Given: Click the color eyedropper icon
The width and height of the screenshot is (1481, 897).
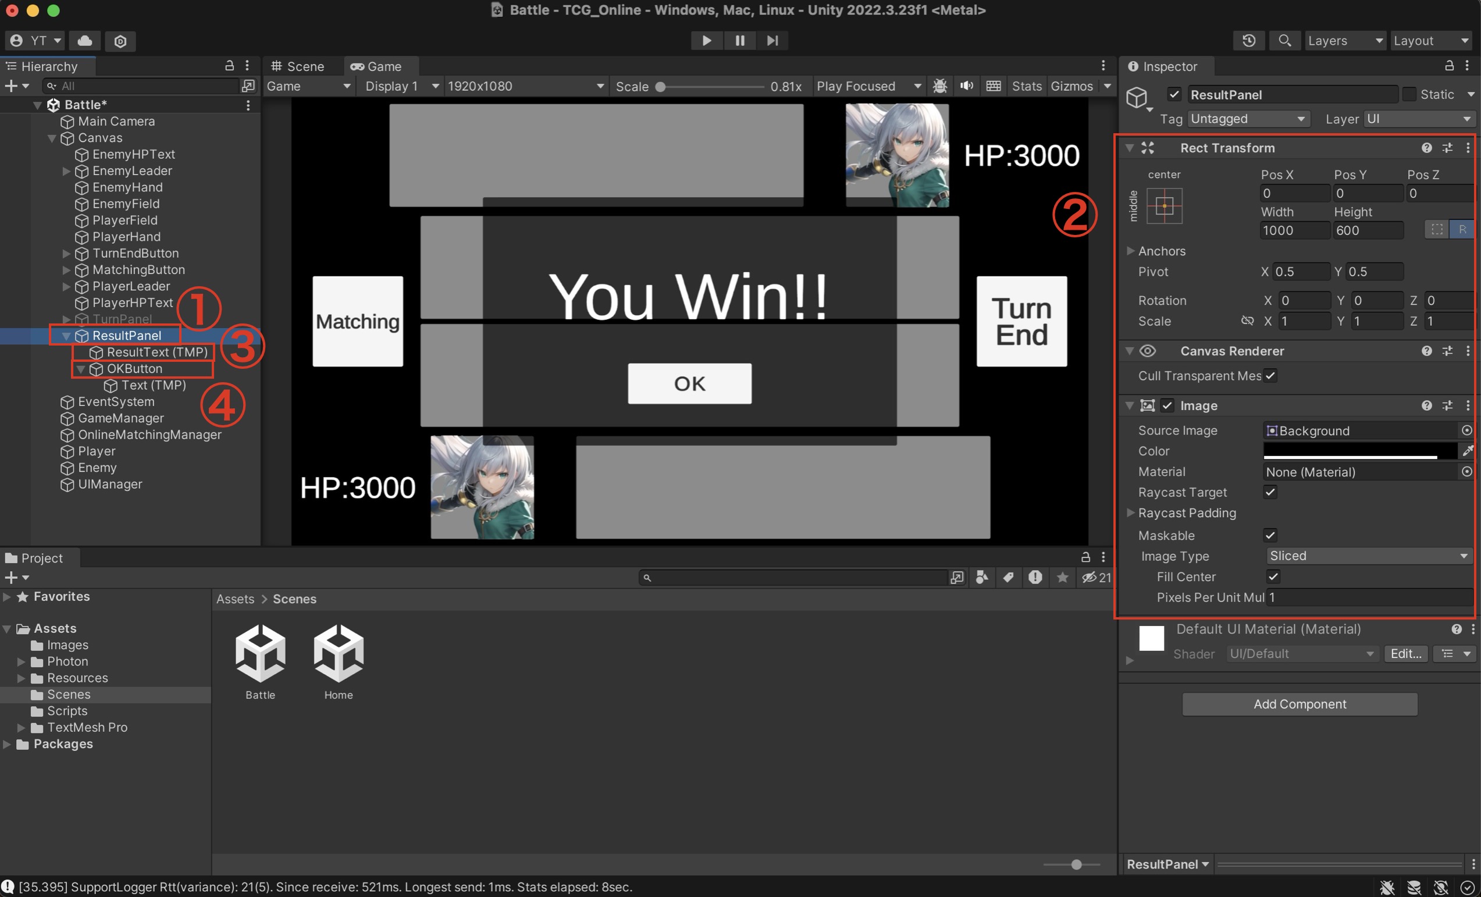Looking at the screenshot, I should click(x=1467, y=451).
